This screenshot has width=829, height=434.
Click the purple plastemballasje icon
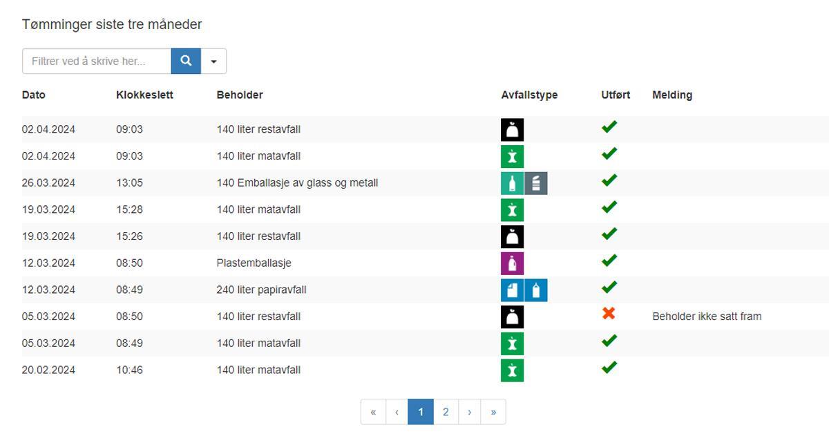(512, 263)
